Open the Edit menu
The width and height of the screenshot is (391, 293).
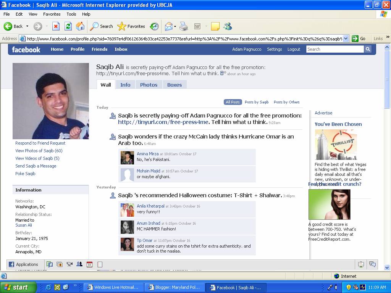(19, 14)
